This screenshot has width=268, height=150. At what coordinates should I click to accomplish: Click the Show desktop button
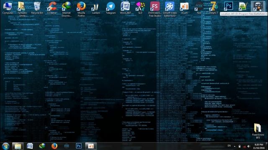point(267,146)
